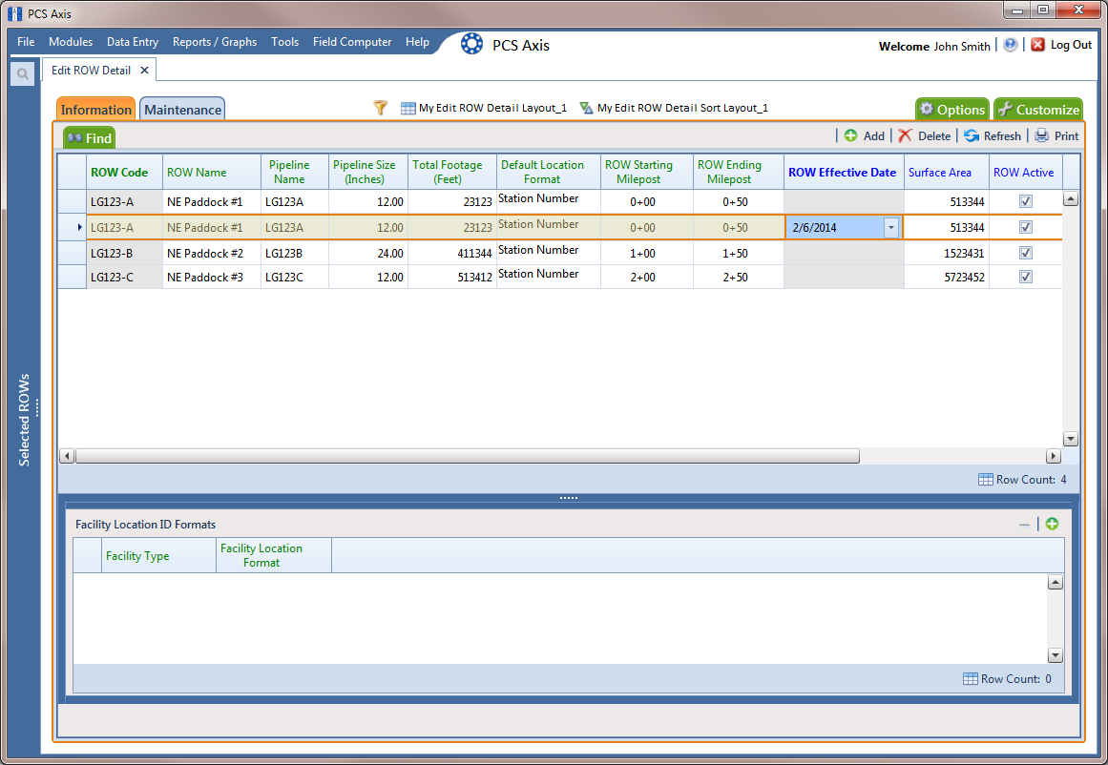Click the Customize wrench button
The height and width of the screenshot is (765, 1108).
coord(1038,110)
